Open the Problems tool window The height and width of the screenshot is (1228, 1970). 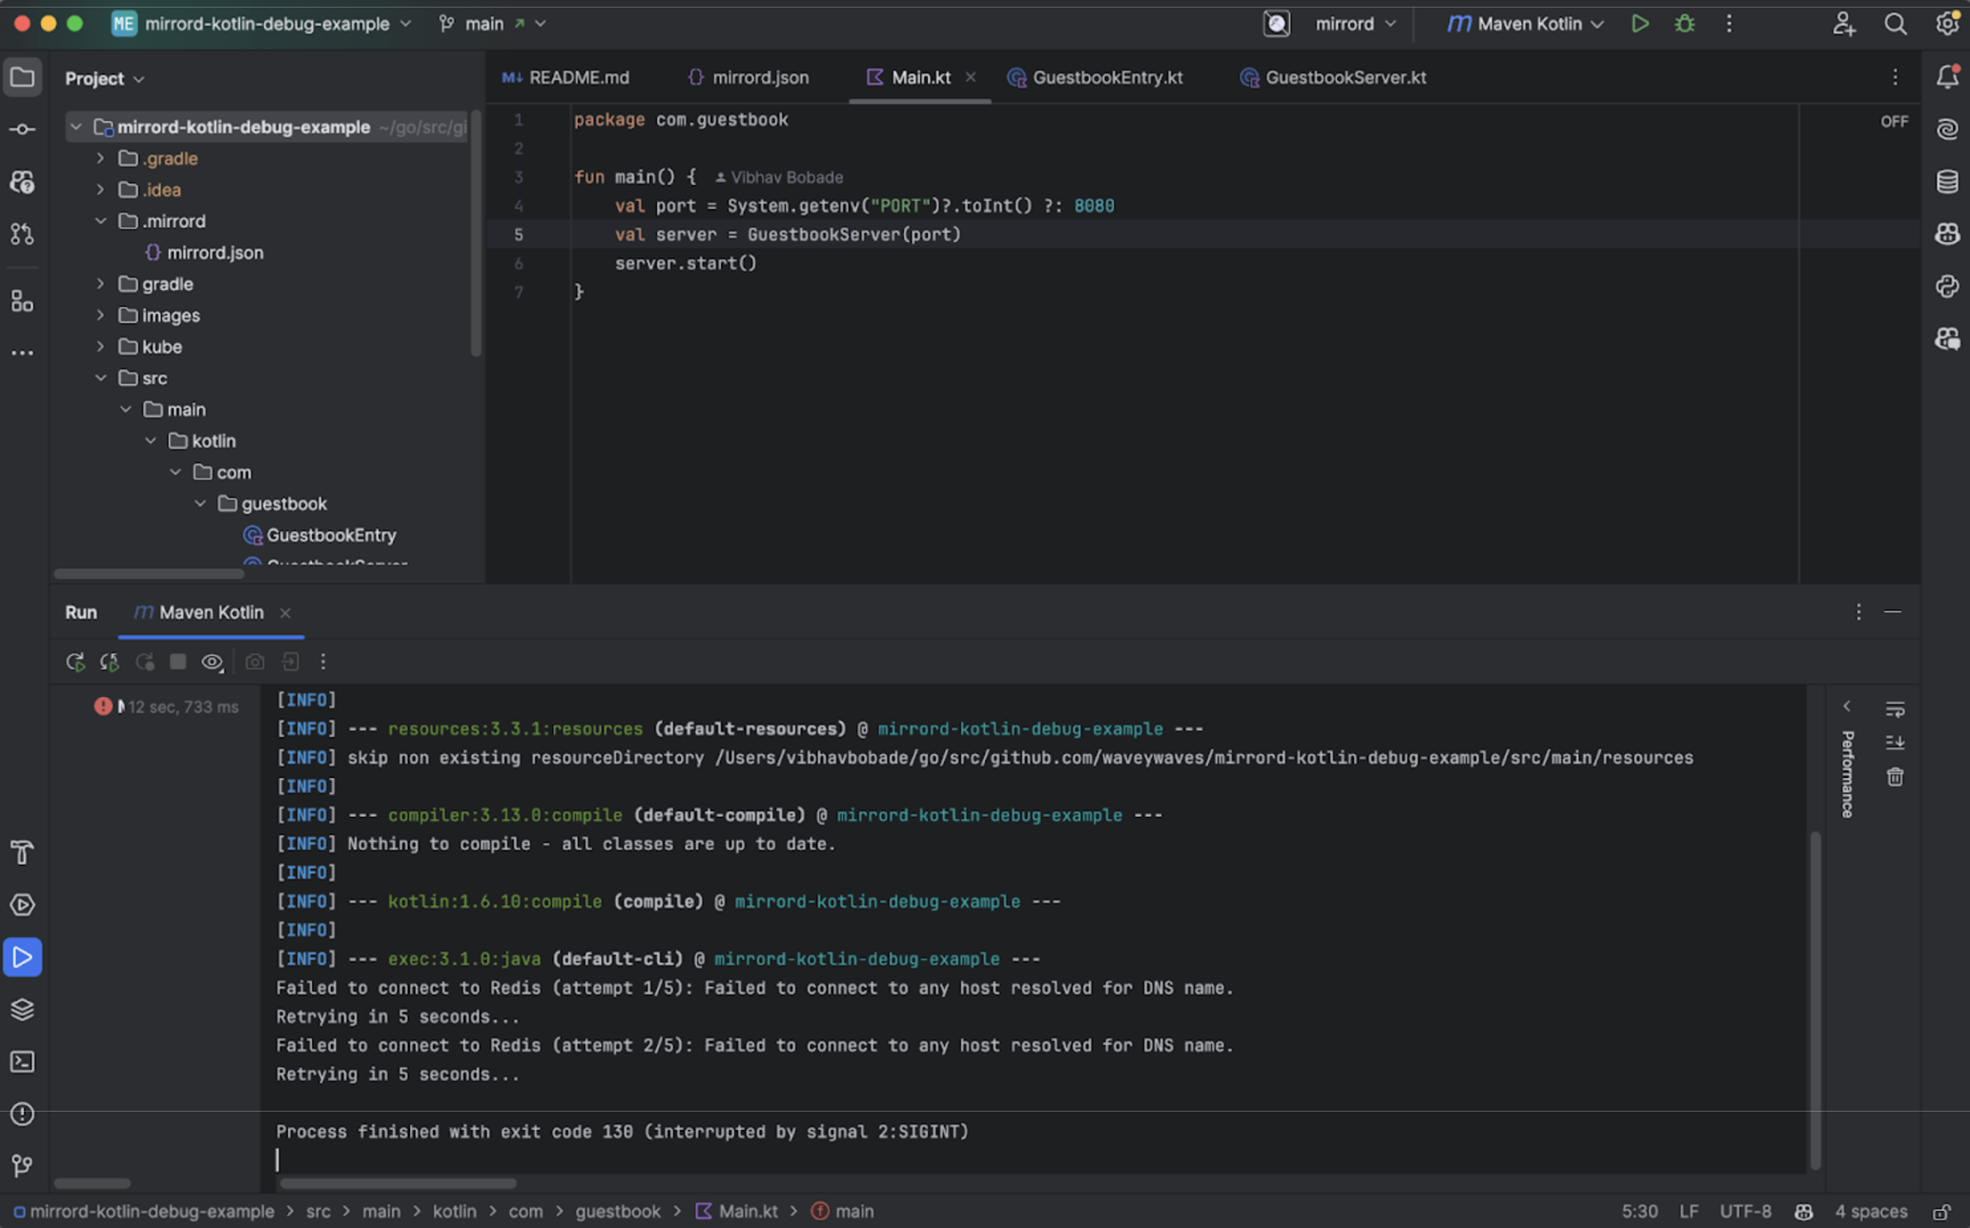click(x=23, y=1114)
